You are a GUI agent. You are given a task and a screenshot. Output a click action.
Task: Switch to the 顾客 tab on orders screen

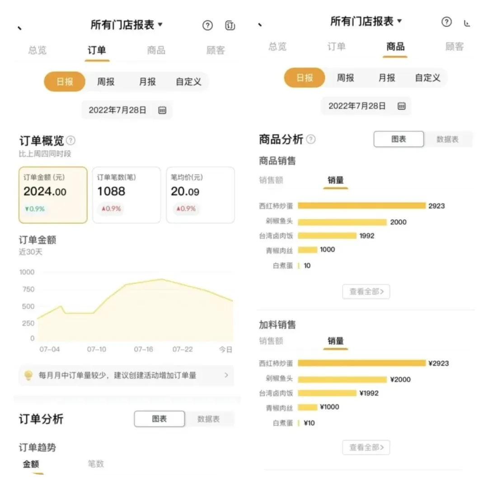pyautogui.click(x=216, y=50)
